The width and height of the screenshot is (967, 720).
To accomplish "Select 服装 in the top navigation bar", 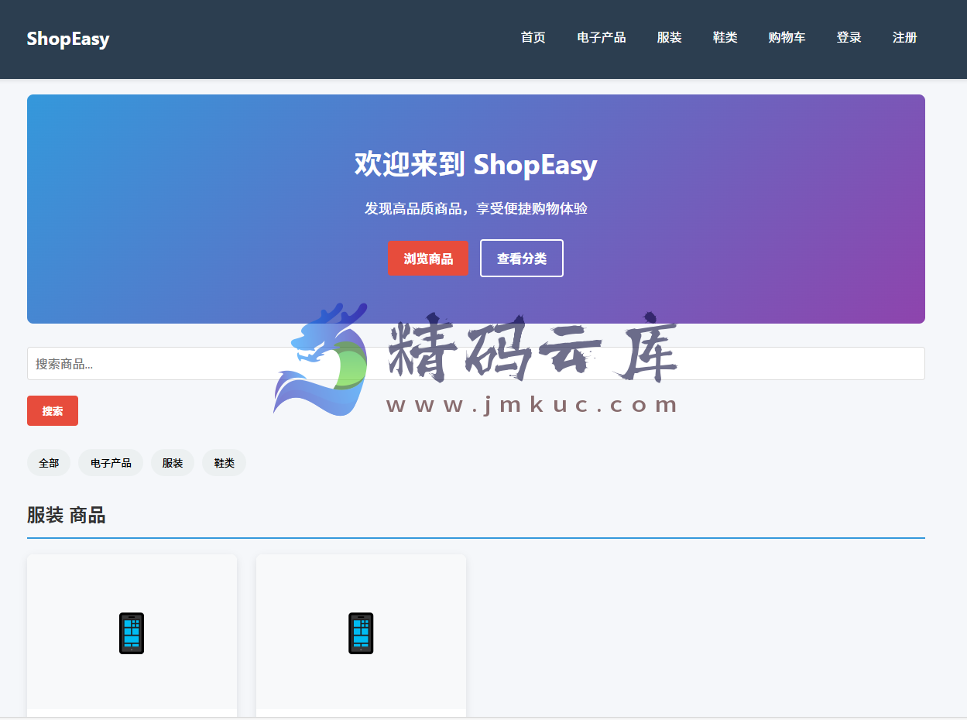I will (670, 37).
